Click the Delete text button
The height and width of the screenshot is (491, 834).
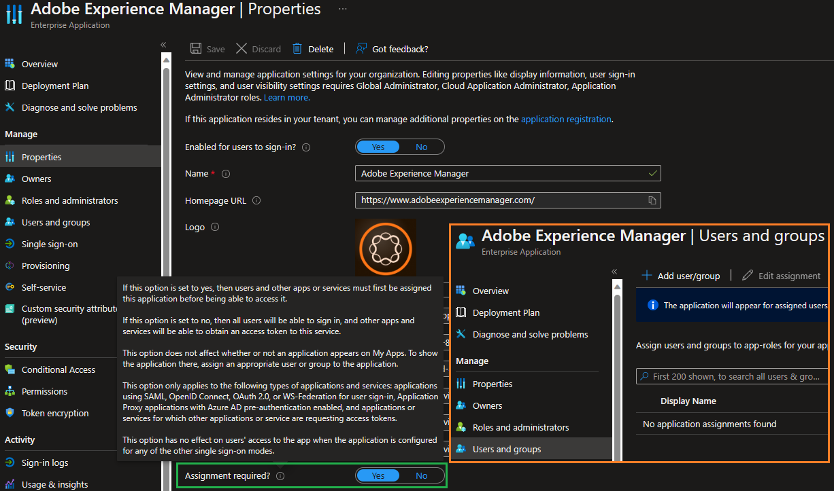(321, 49)
